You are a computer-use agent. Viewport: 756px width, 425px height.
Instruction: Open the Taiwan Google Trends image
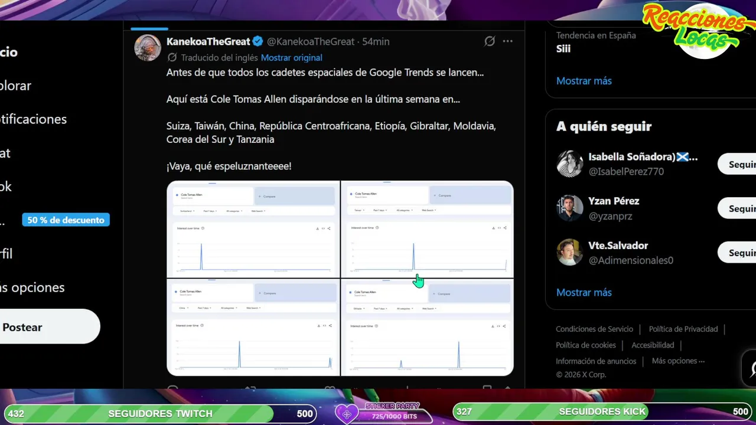point(427,229)
